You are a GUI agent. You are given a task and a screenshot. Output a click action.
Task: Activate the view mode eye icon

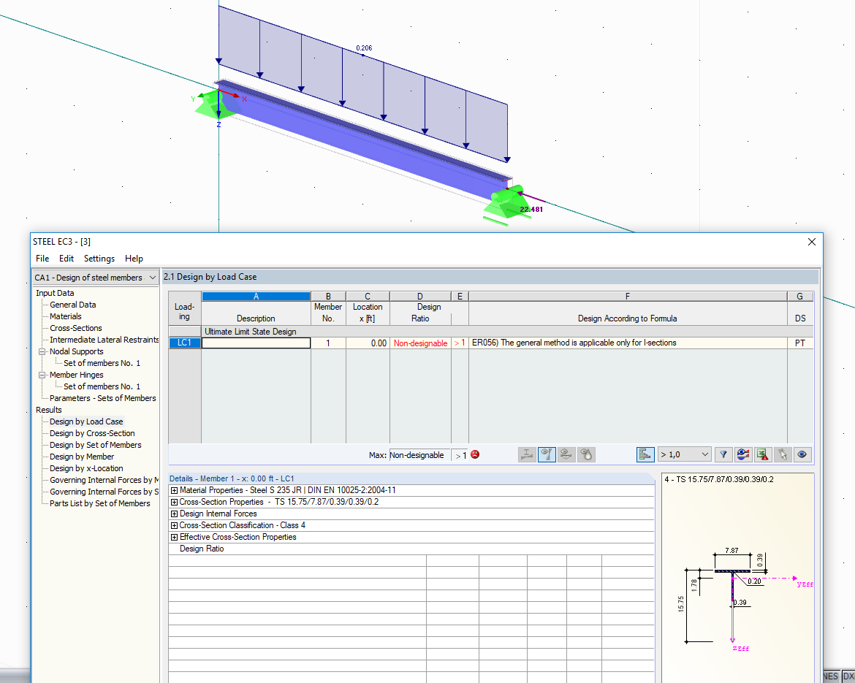(802, 454)
